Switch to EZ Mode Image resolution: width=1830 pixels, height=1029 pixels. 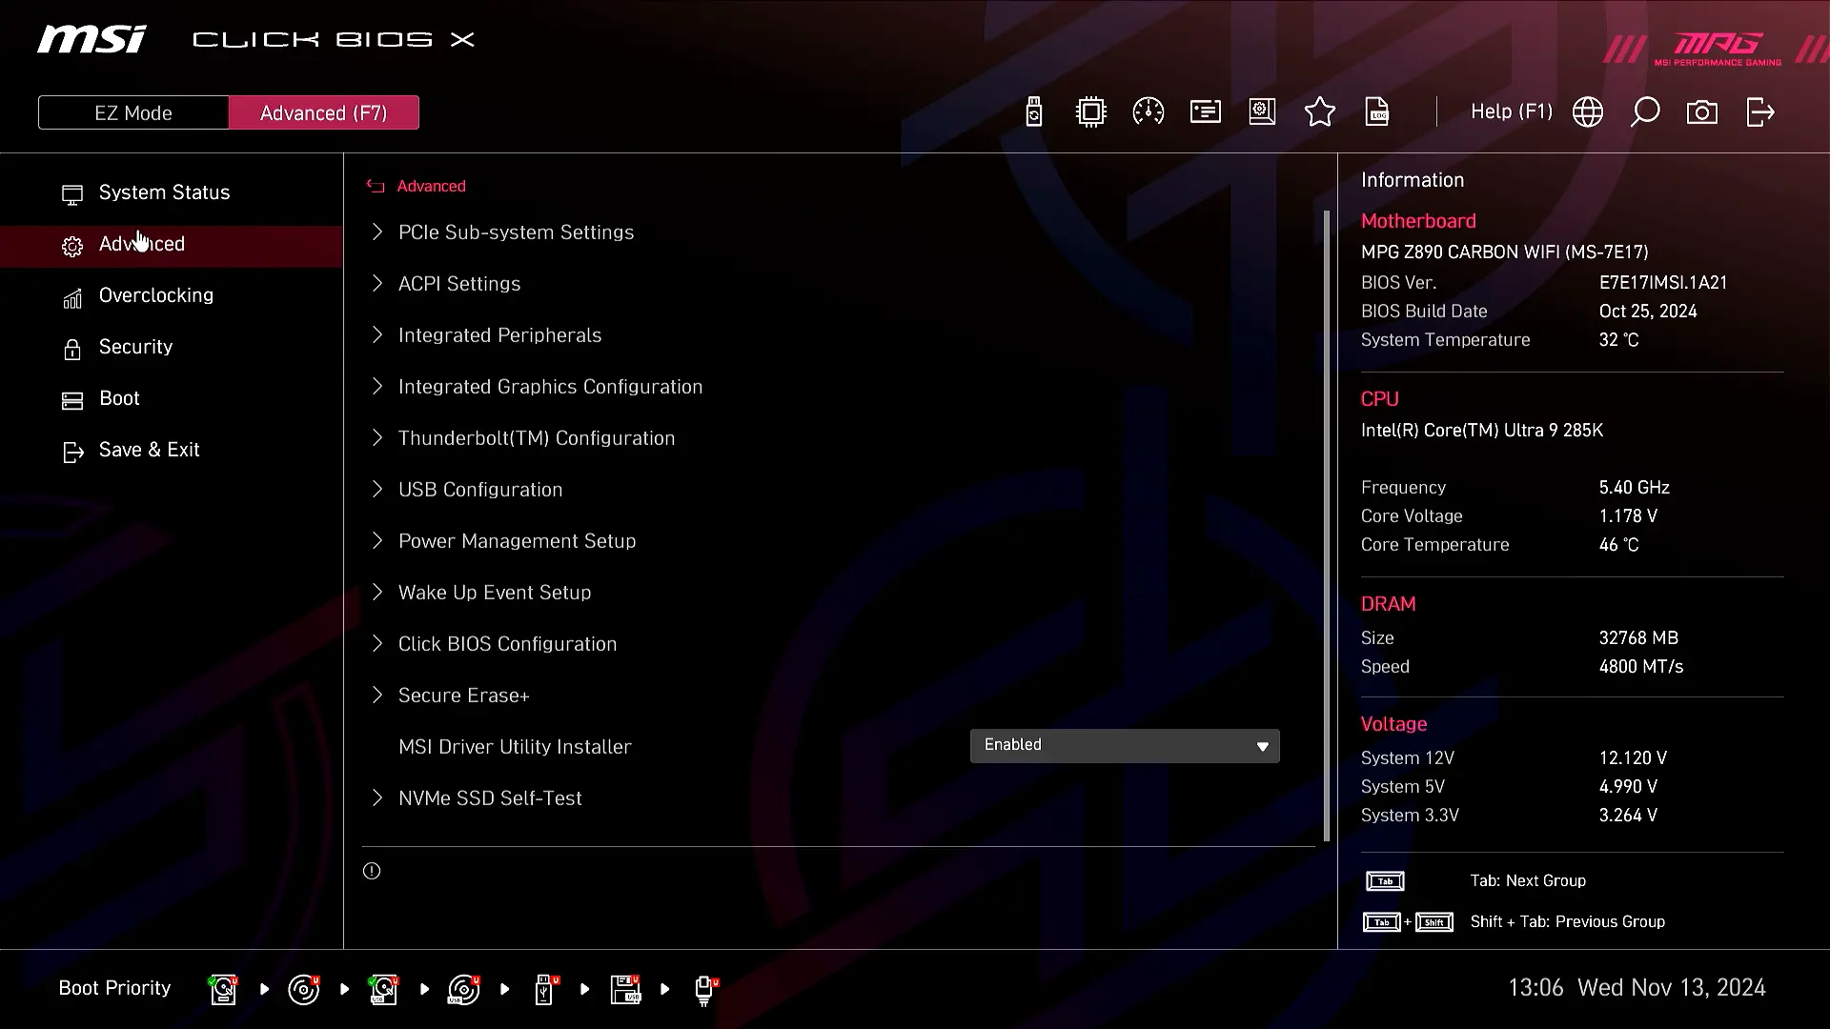[x=133, y=112]
